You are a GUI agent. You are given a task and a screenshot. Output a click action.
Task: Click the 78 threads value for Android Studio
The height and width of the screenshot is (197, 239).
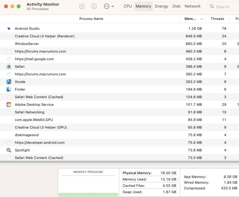tap(224, 29)
